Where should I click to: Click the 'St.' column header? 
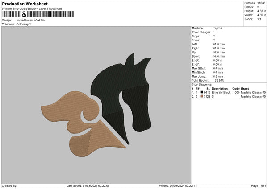(208, 89)
